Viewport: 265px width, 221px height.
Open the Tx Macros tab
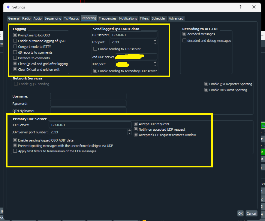tap(71, 18)
